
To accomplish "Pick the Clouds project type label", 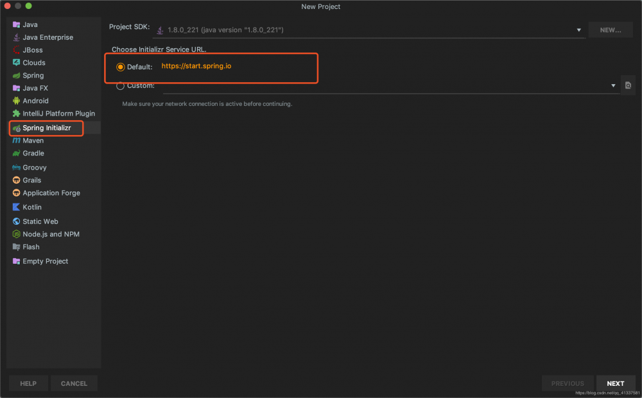I will tap(34, 63).
